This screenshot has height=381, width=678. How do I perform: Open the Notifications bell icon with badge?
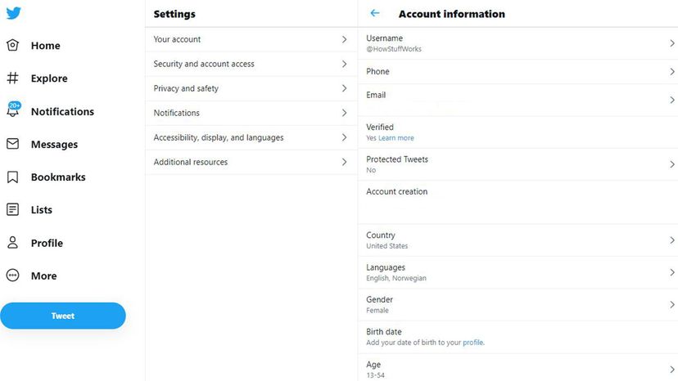[x=13, y=110]
